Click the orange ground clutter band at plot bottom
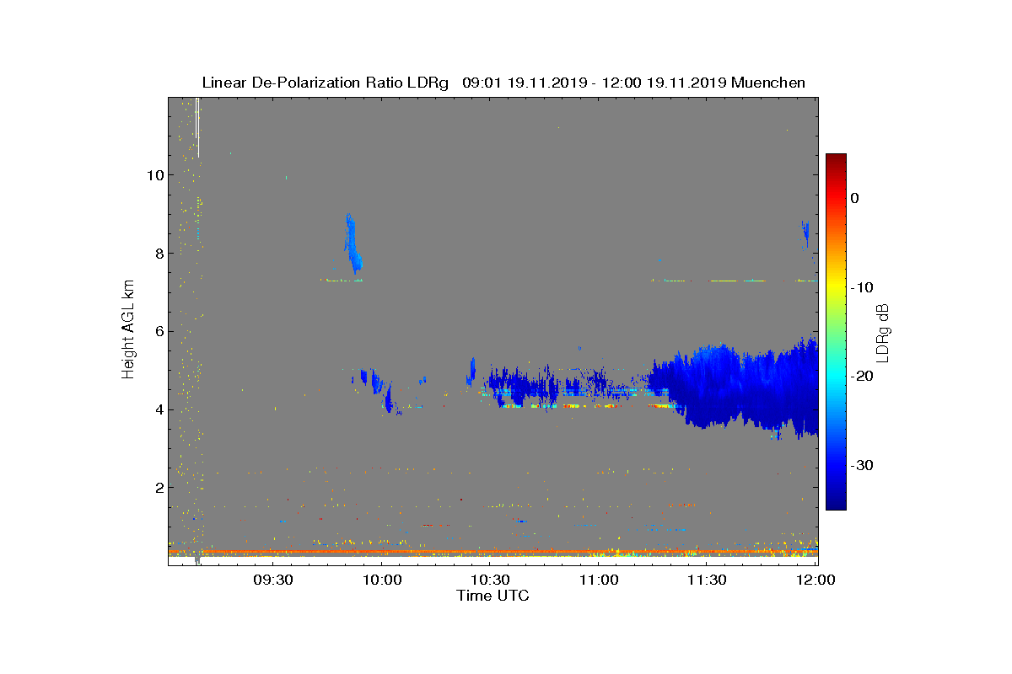 493,552
